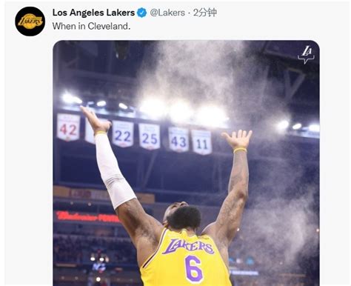
Task: Click the LA logo watermark in photo
Action: pyautogui.click(x=306, y=55)
